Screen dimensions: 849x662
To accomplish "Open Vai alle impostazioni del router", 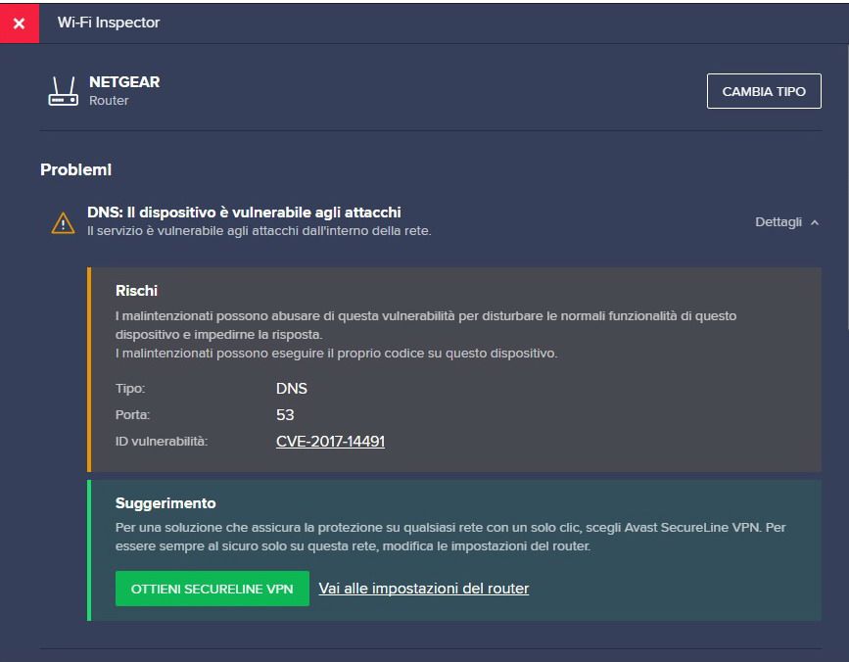I will point(423,589).
